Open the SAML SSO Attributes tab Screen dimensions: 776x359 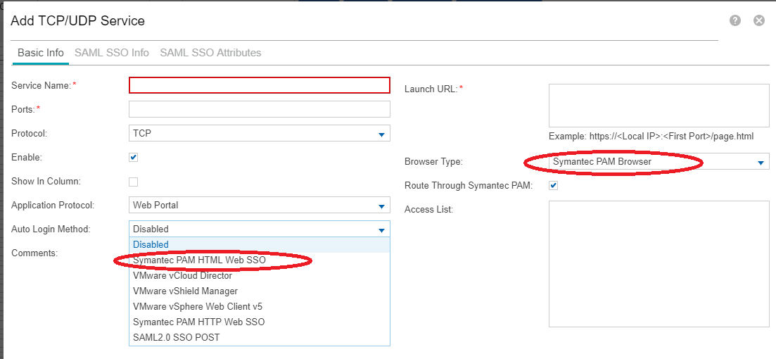[x=210, y=53]
